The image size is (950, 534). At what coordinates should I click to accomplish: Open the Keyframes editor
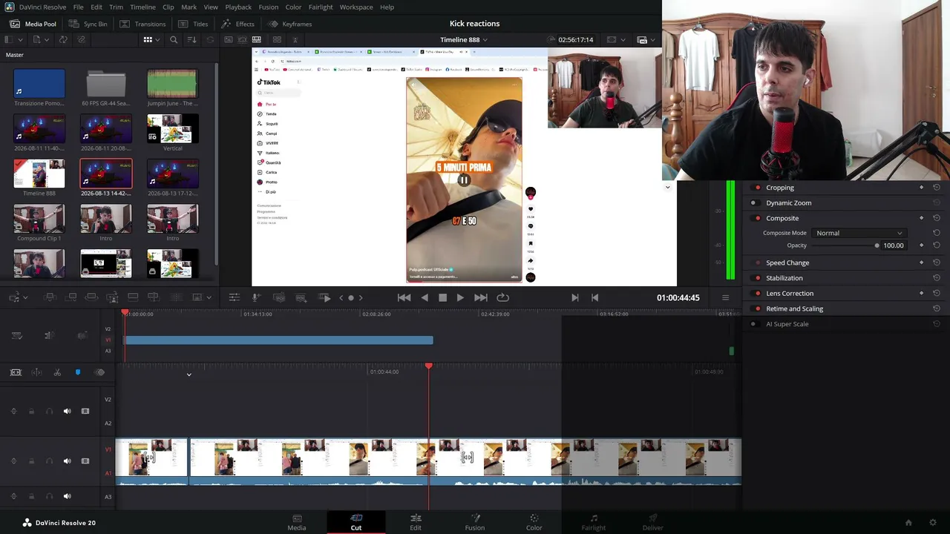tap(290, 24)
